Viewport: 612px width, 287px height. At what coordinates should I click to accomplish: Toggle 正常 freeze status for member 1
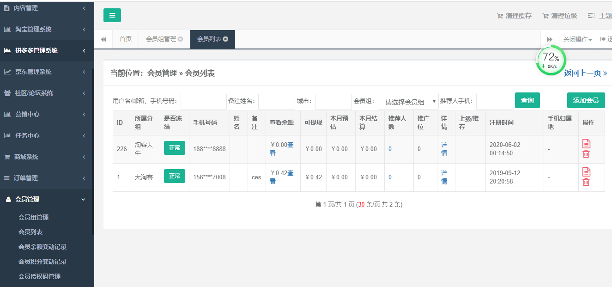174,176
